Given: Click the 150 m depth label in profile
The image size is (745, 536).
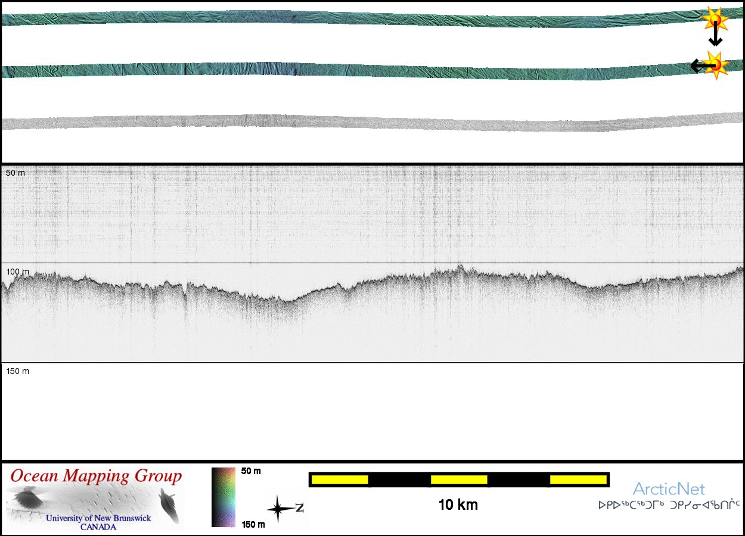Looking at the screenshot, I should [17, 371].
